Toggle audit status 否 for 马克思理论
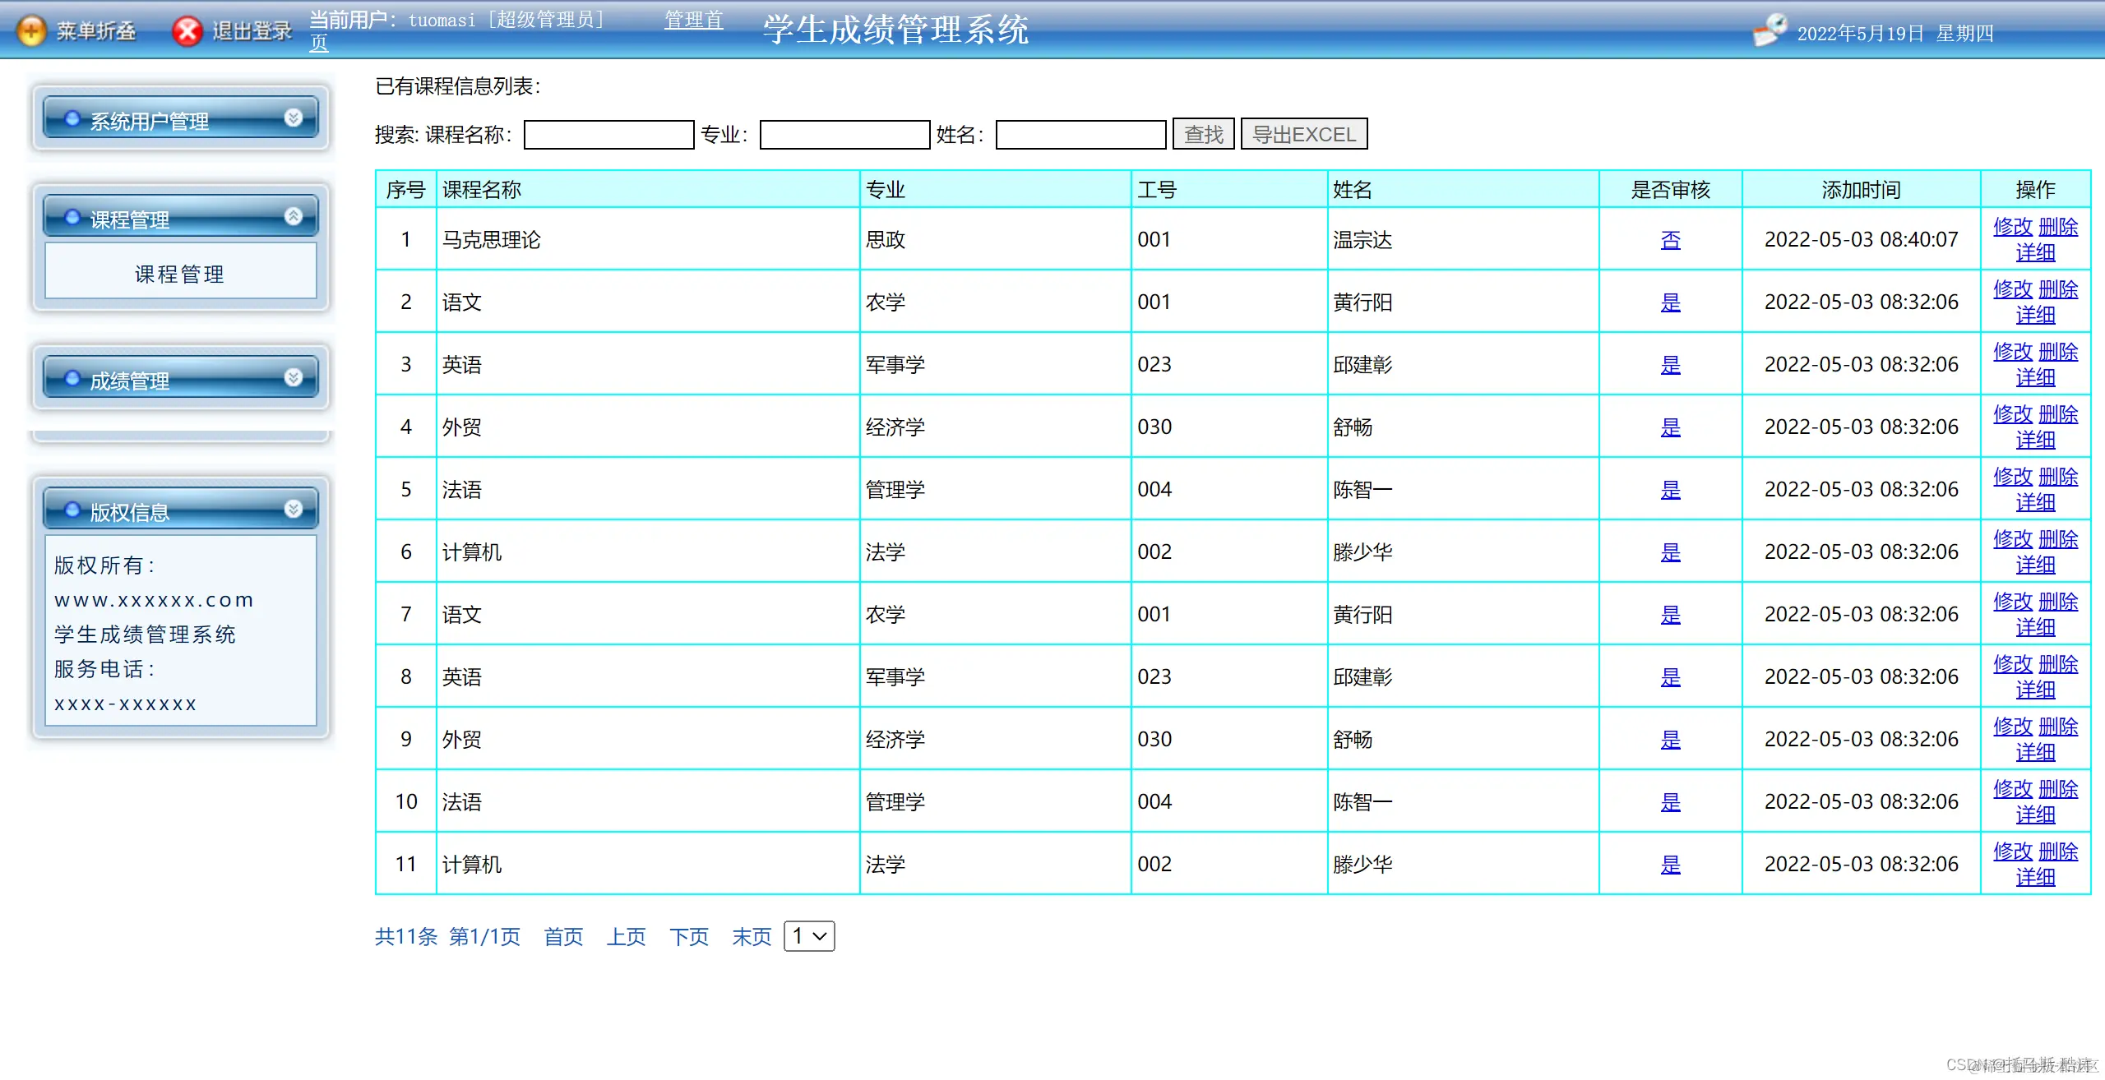This screenshot has width=2105, height=1080. point(1670,240)
